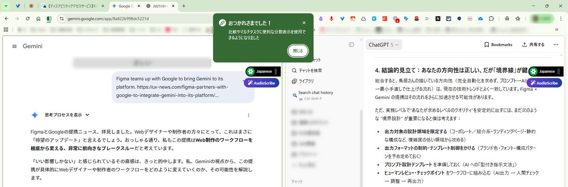Click the red microphone extension icon
This screenshot has height=187, width=568.
[x=331, y=18]
